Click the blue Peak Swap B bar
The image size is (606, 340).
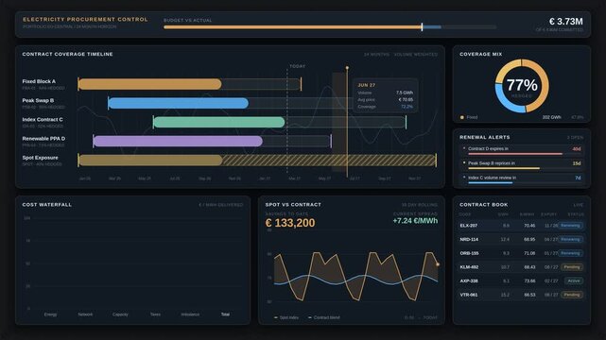pyautogui.click(x=179, y=103)
